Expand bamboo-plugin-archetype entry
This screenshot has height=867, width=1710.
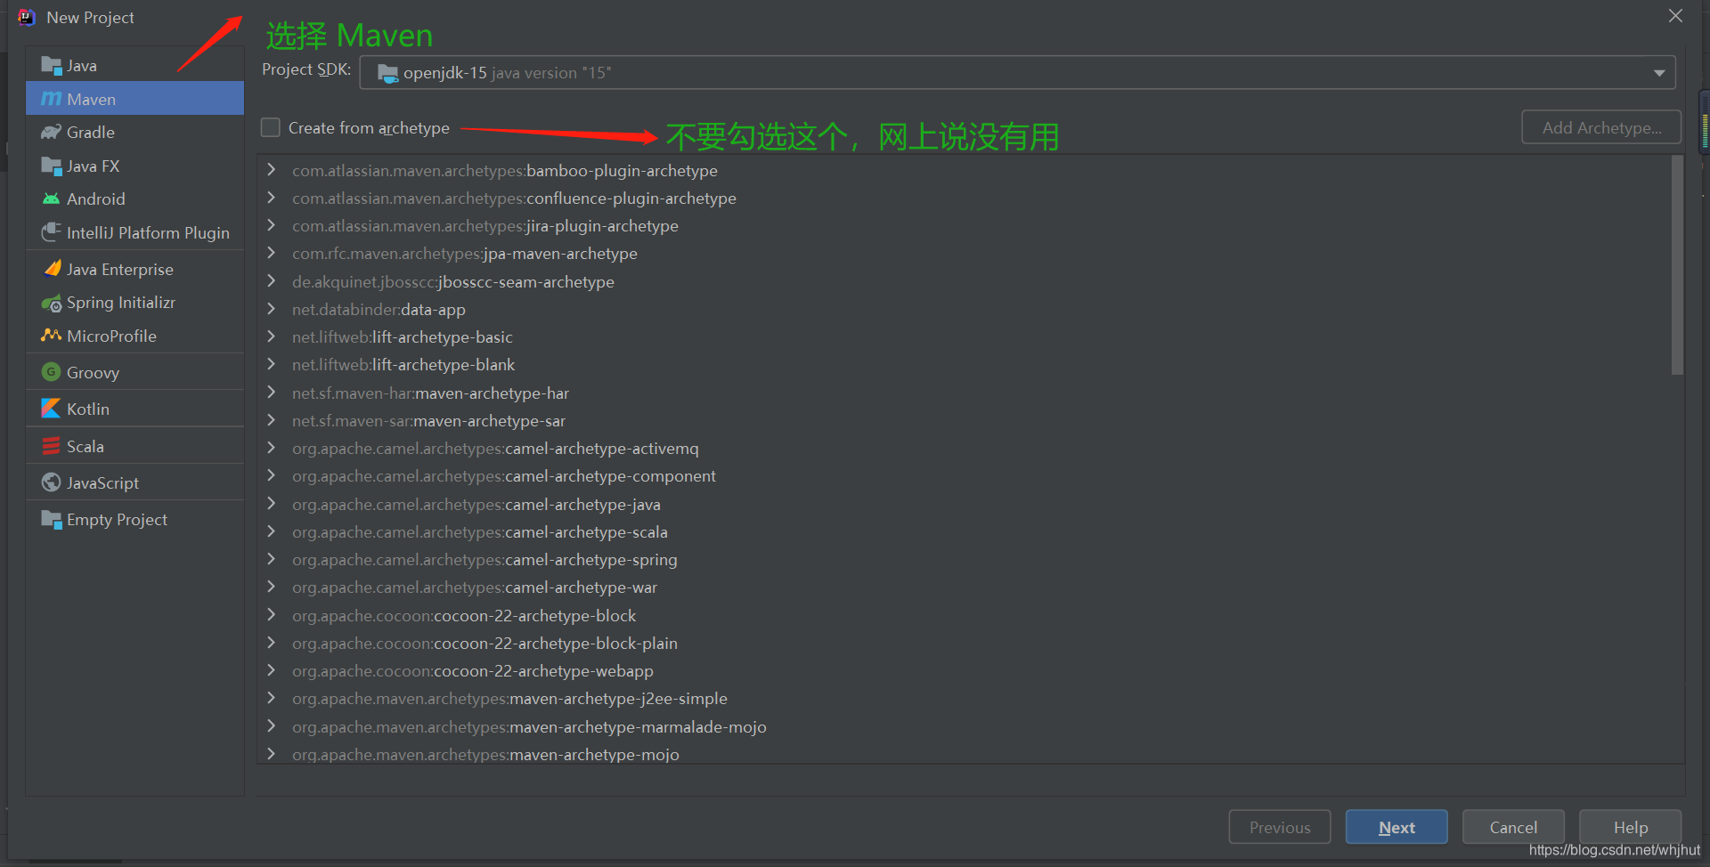coord(272,169)
